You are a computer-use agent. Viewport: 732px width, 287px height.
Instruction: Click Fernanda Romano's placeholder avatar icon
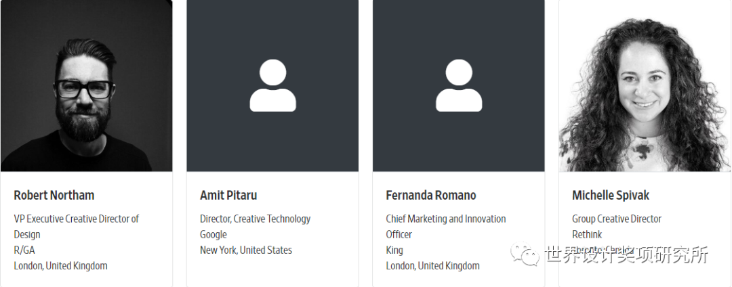coord(459,85)
